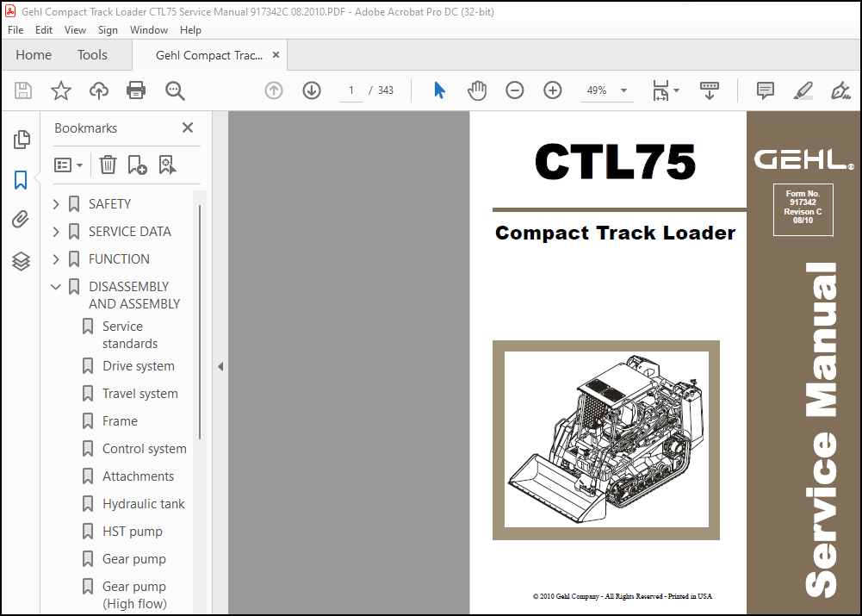Collapse the navigation pane arrow
This screenshot has width=862, height=616.
[220, 366]
